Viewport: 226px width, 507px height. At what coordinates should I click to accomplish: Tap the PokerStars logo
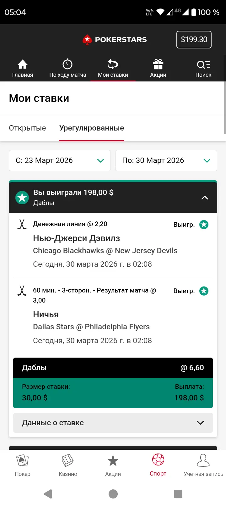[x=115, y=40]
